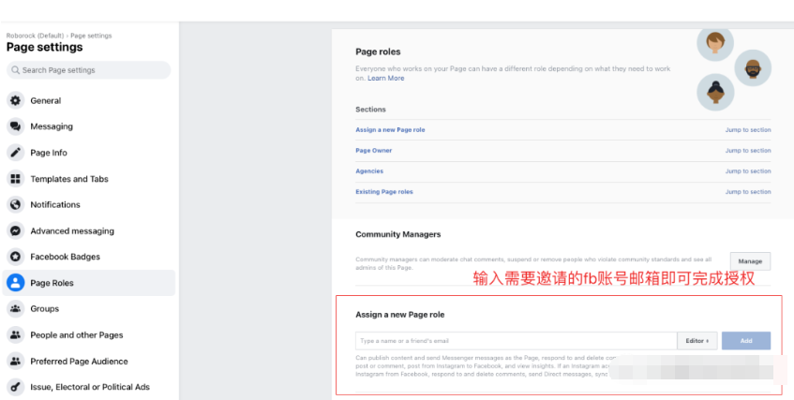
Task: Click the Issue, Electoral or Political Ads icon
Action: pos(16,387)
